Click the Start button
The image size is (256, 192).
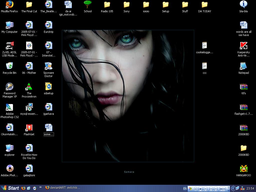(x=10, y=188)
